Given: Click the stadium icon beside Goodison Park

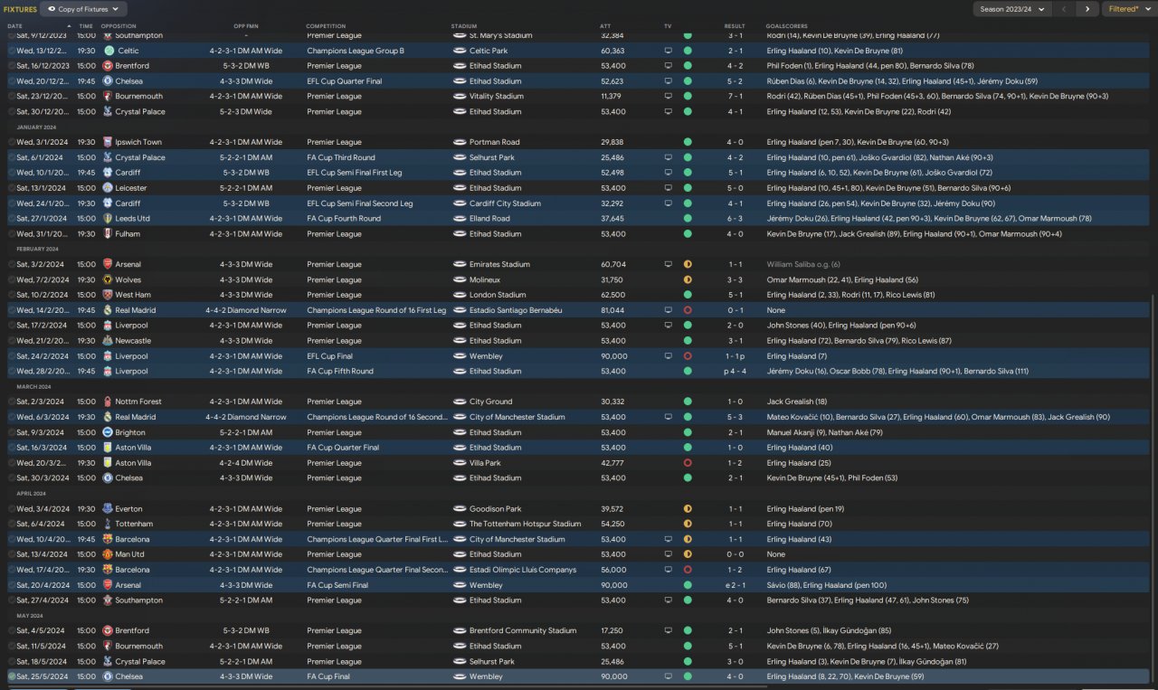Looking at the screenshot, I should [459, 509].
